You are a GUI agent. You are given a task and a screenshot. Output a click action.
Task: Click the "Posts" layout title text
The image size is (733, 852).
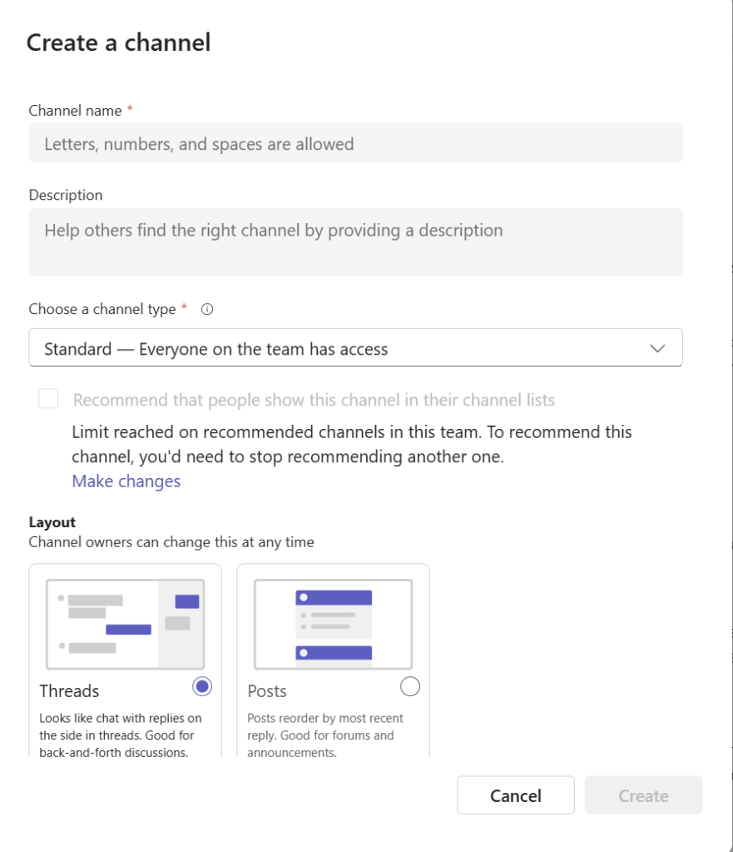point(267,691)
